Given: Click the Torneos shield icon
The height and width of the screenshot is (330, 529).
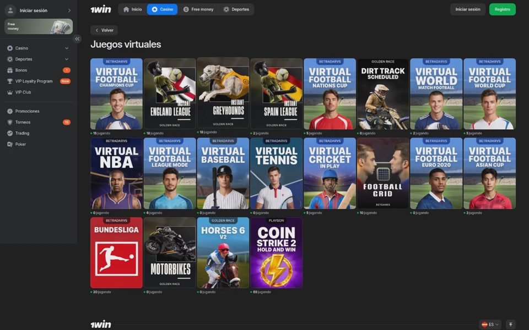Looking at the screenshot, I should pyautogui.click(x=10, y=122).
